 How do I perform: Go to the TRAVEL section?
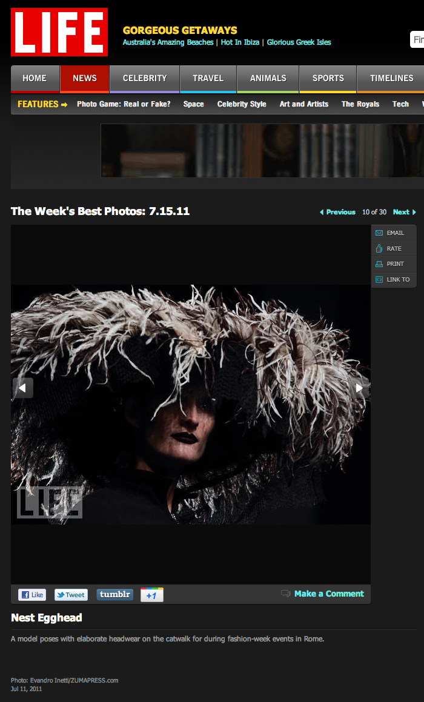coord(208,78)
